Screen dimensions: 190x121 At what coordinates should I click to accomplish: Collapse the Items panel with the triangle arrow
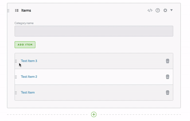pyautogui.click(x=171, y=10)
